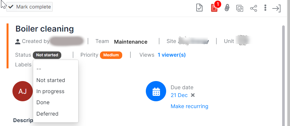Open the Medium priority badge dropdown
The width and height of the screenshot is (290, 126).
click(111, 55)
